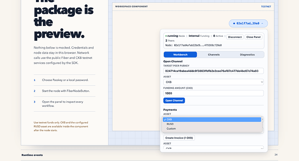Click the Runtime events row

(149, 155)
